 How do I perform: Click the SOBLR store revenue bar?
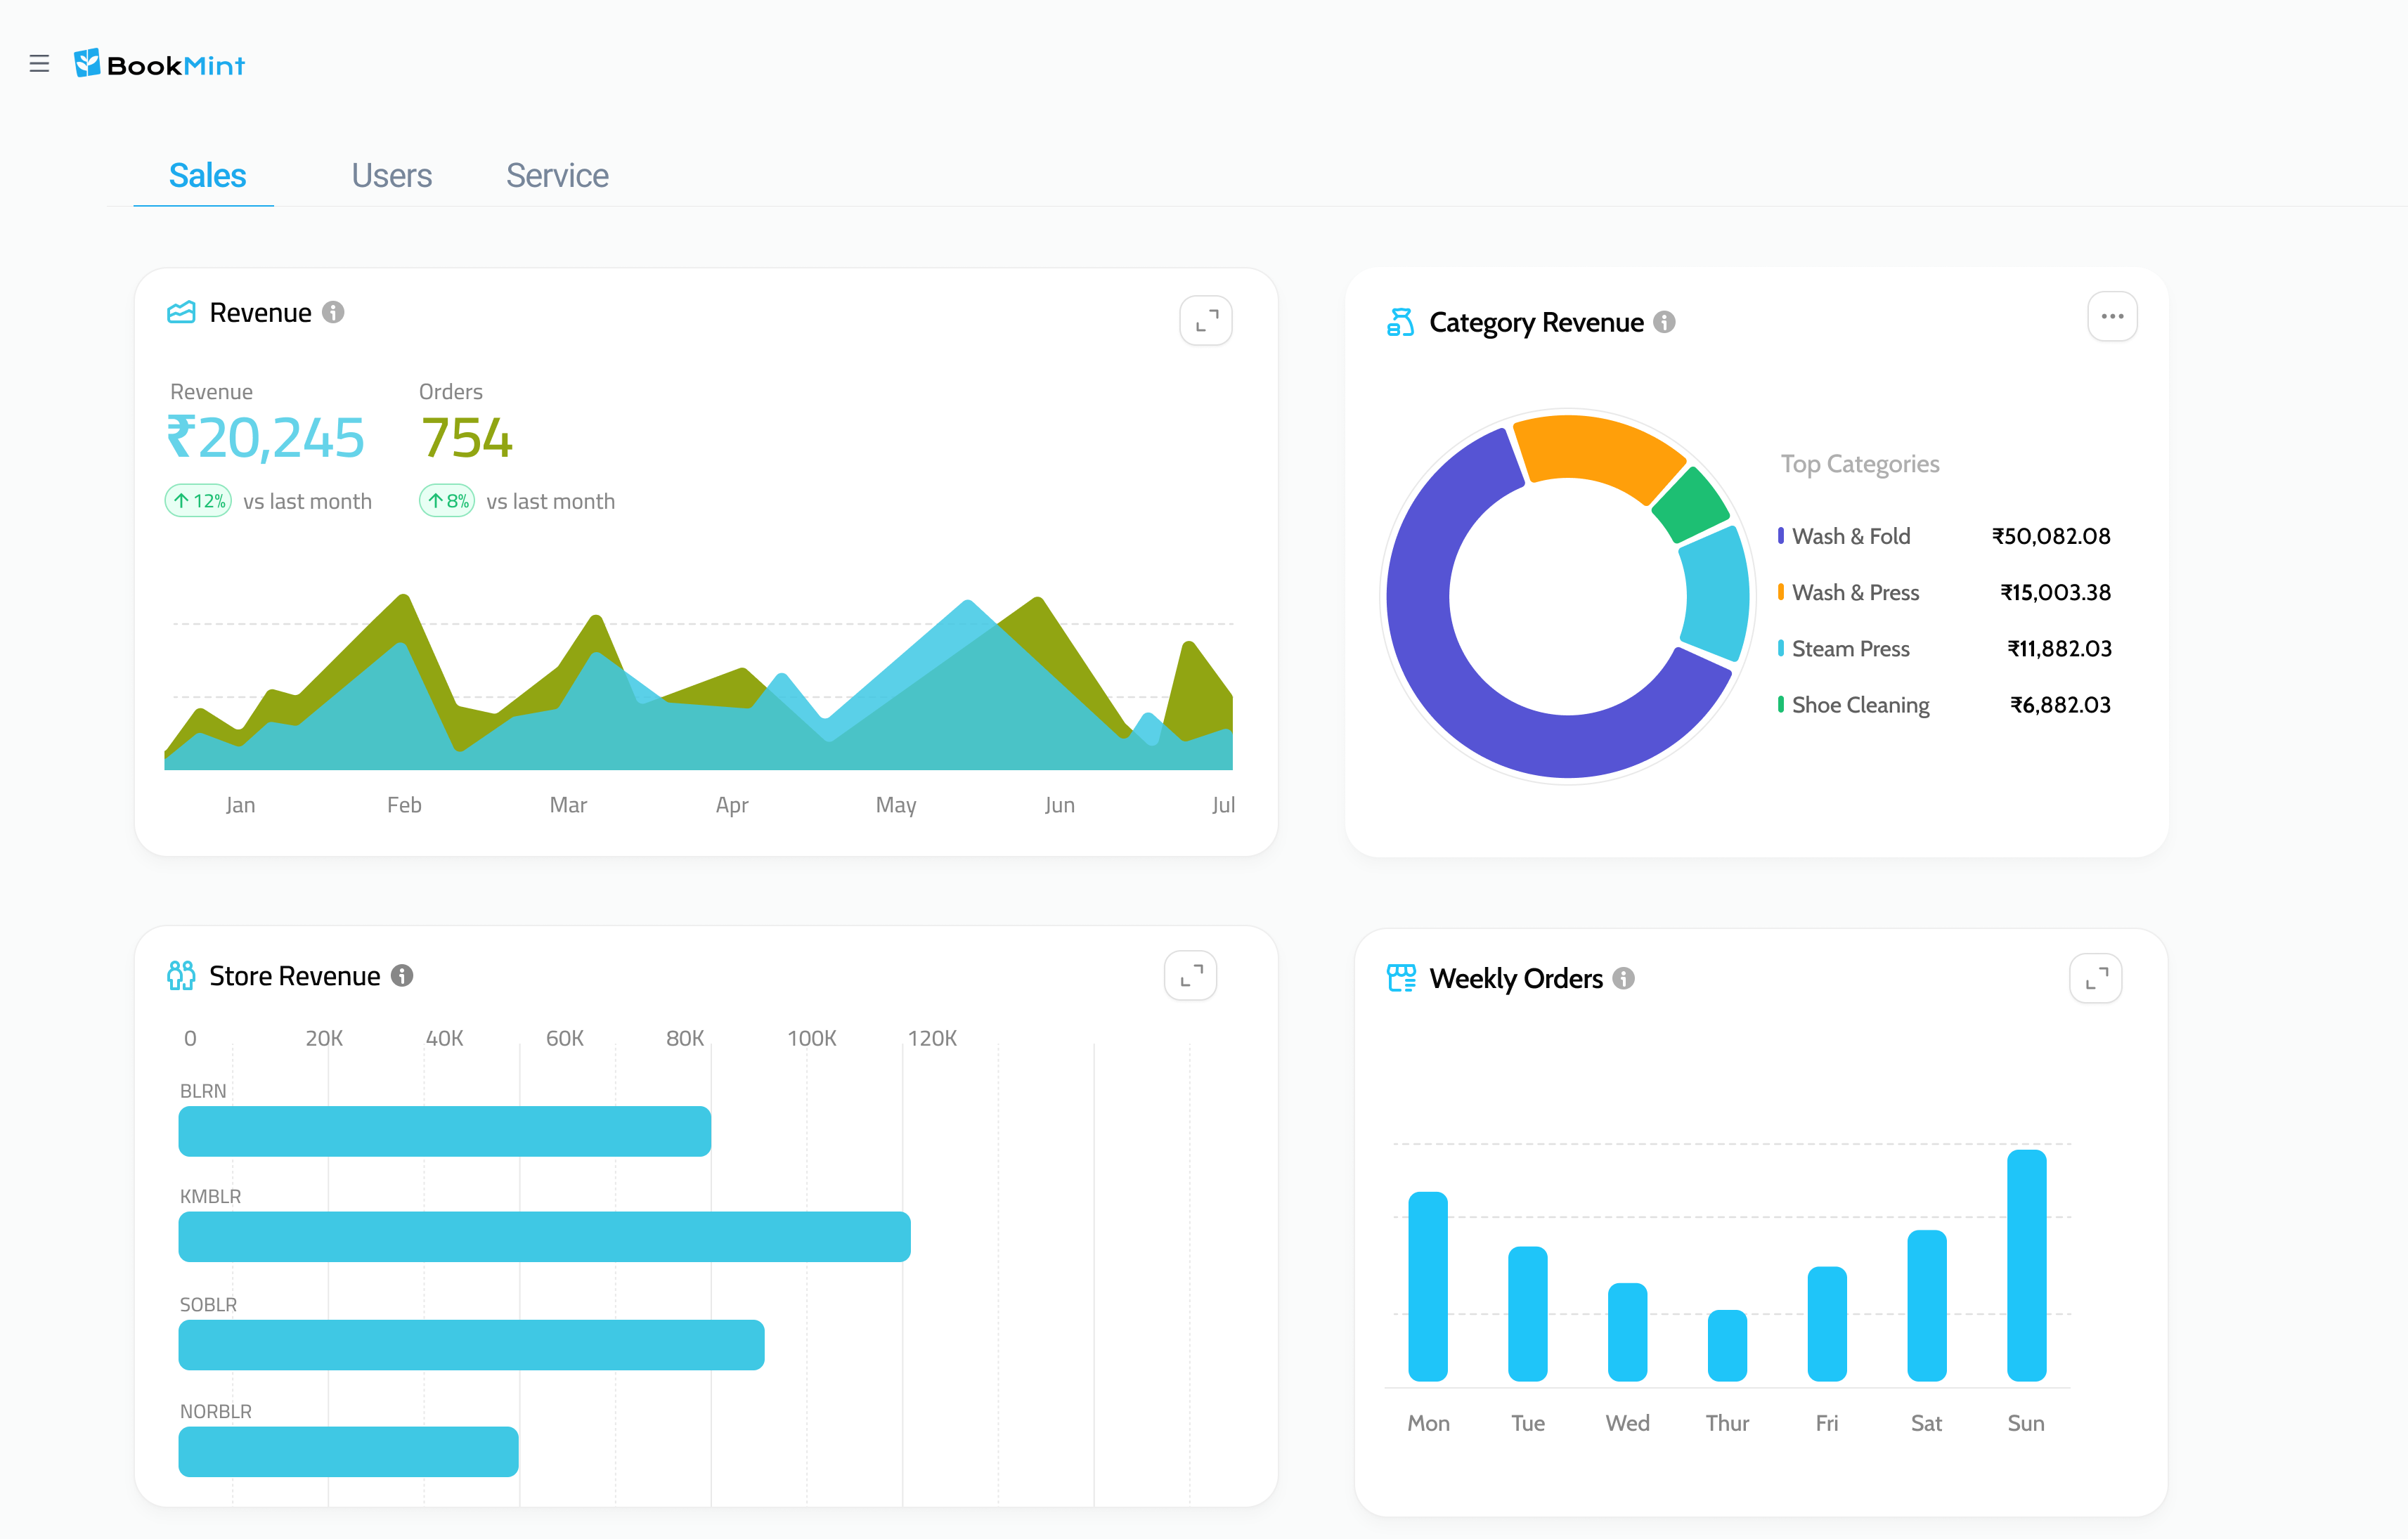tap(472, 1345)
